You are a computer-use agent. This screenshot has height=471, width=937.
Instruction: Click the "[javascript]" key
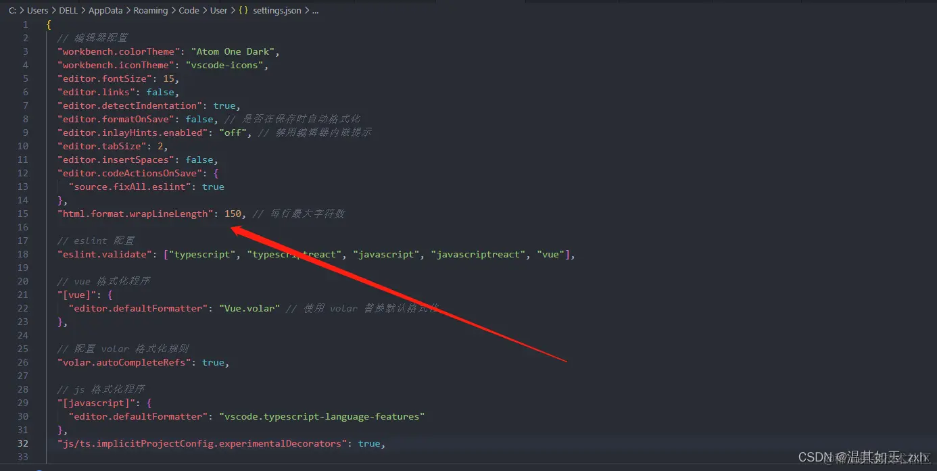[x=96, y=403]
